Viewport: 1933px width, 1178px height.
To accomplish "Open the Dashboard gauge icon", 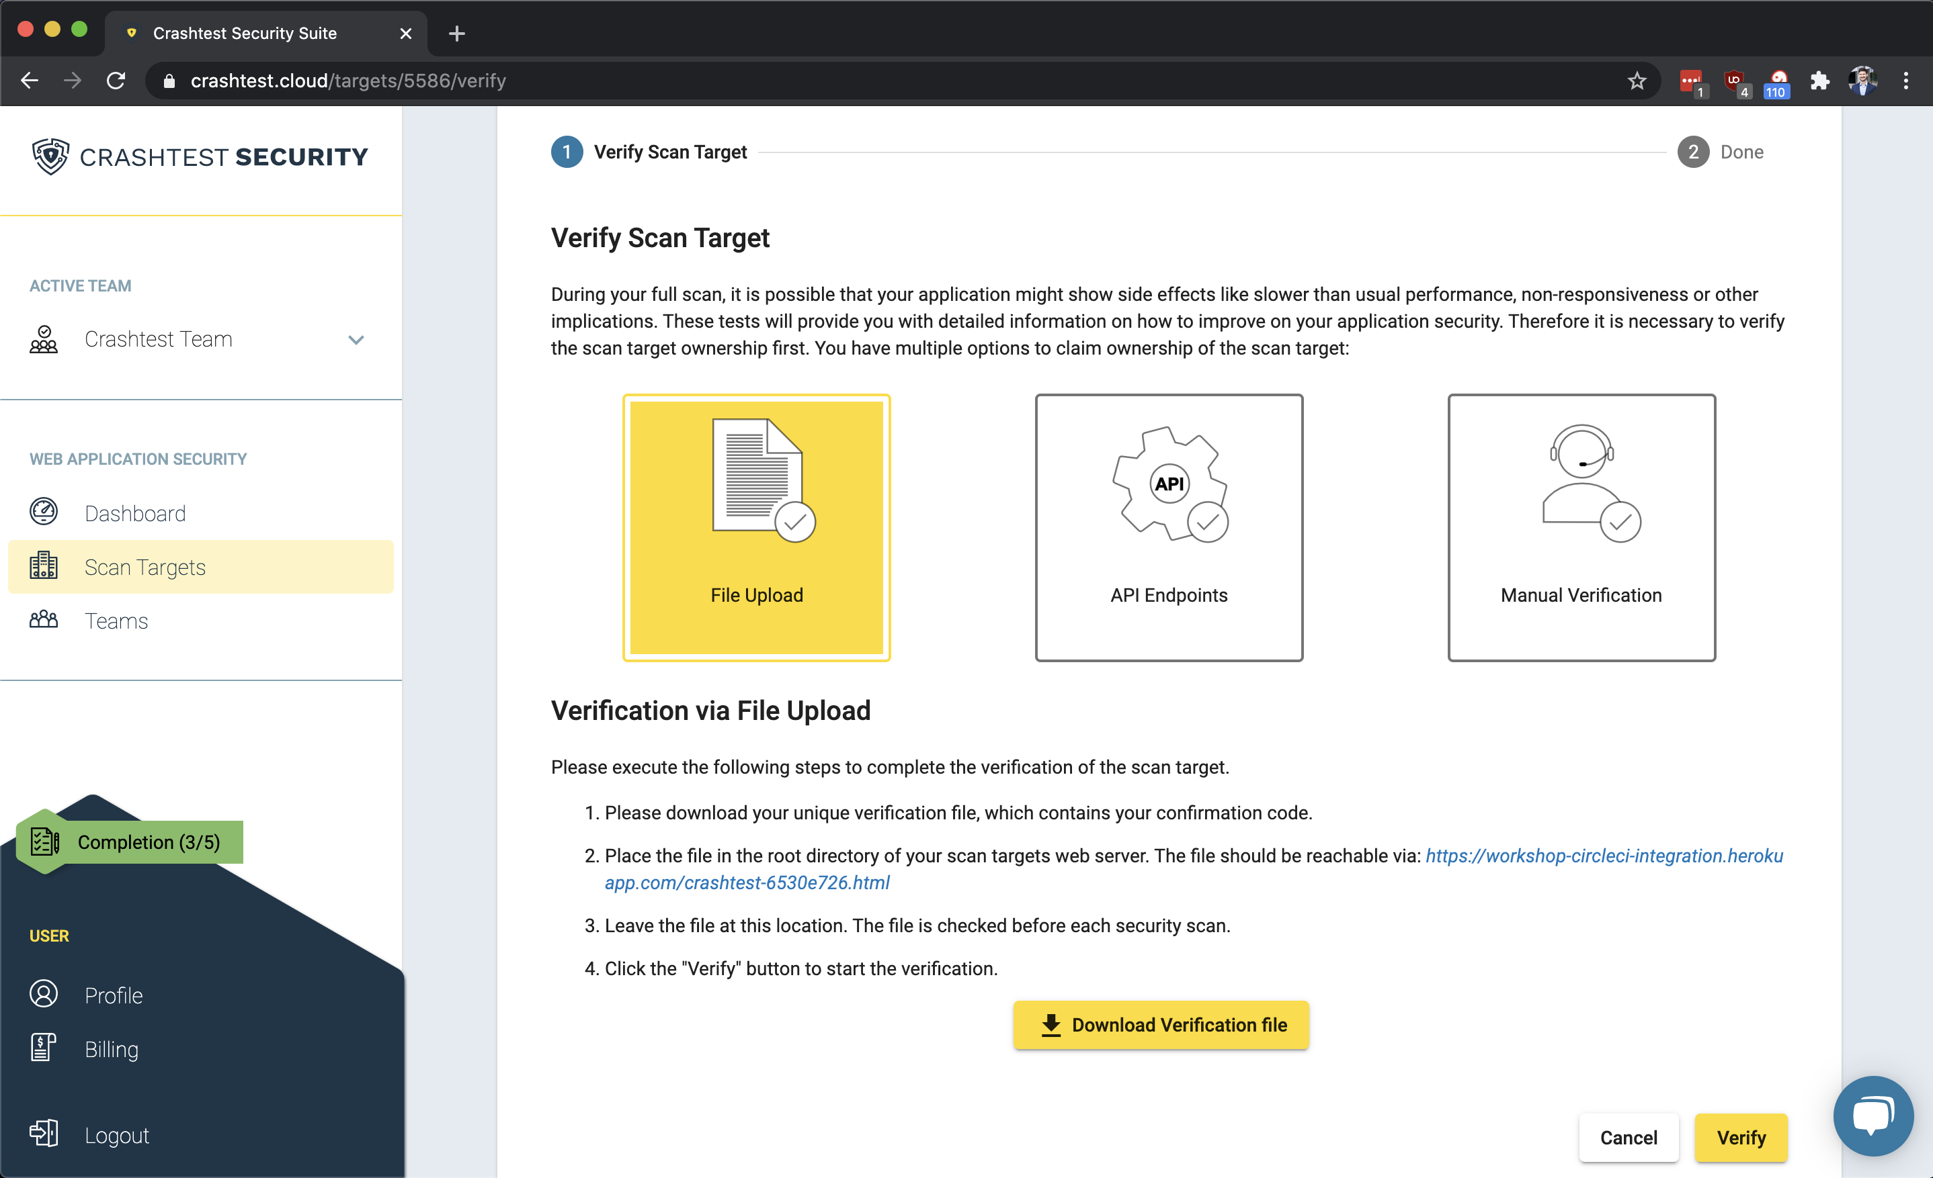I will tap(43, 512).
